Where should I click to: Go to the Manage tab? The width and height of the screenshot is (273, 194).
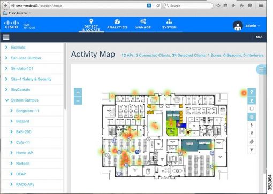pyautogui.click(x=143, y=25)
